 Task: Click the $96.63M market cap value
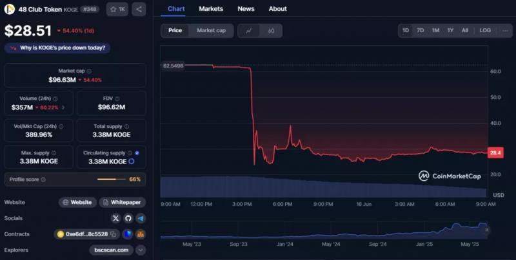(x=62, y=80)
